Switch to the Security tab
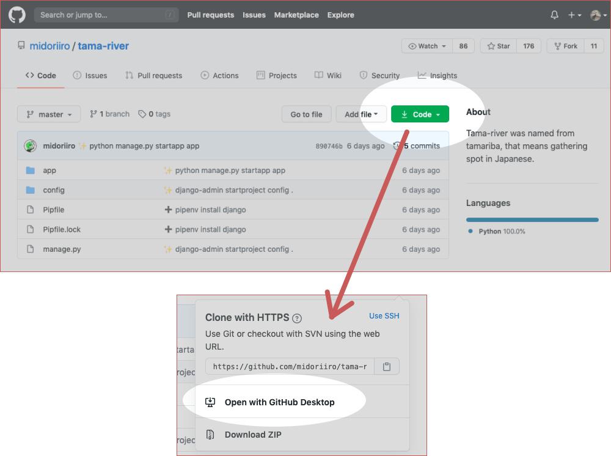Image resolution: width=611 pixels, height=456 pixels. [x=379, y=76]
